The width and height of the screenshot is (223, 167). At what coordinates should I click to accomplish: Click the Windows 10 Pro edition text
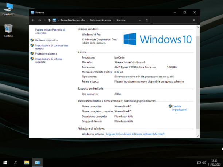click(x=91, y=35)
